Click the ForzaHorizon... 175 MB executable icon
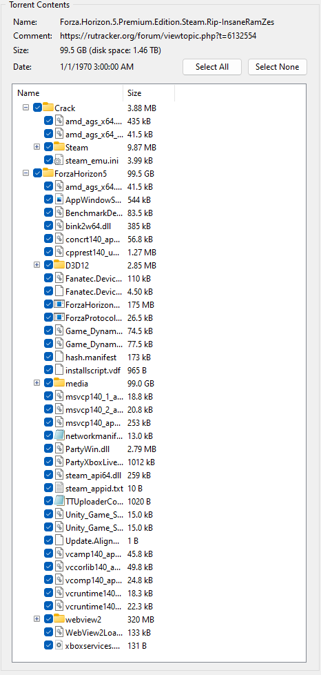The width and height of the screenshot is (321, 675). [59, 304]
